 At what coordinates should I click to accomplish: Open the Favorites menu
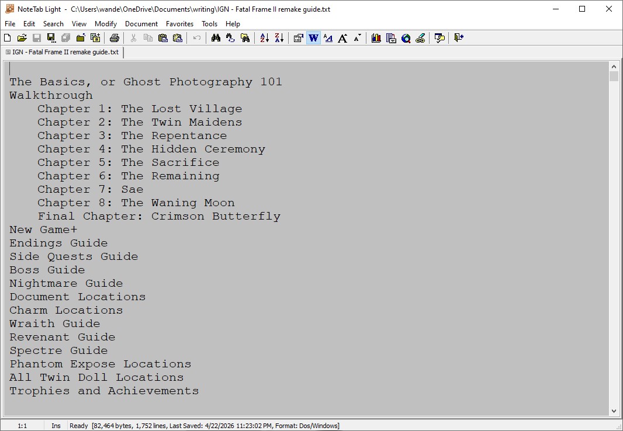179,24
